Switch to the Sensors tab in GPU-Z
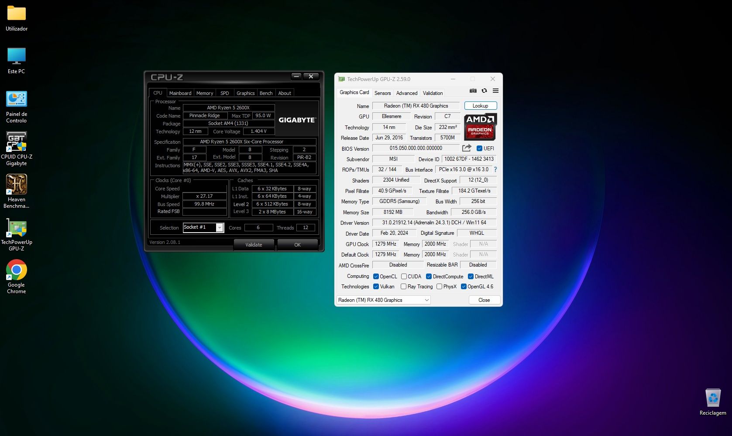The height and width of the screenshot is (436, 732). [x=382, y=93]
